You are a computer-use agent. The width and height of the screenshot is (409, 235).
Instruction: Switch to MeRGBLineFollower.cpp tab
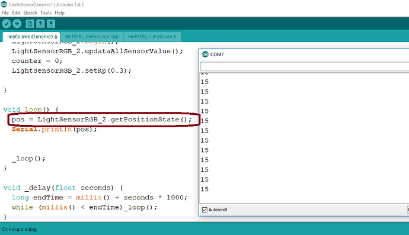point(92,37)
